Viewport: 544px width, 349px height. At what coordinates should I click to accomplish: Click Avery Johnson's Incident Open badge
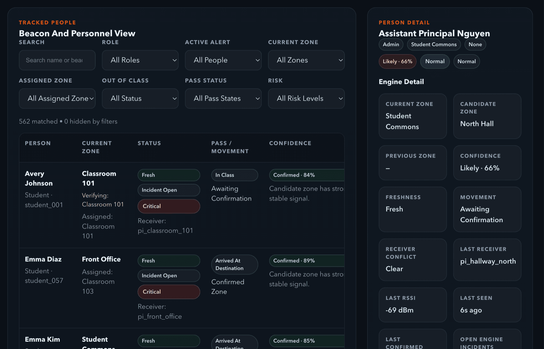169,190
